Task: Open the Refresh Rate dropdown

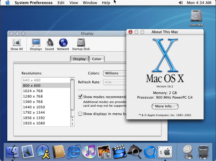Action: 115,82
